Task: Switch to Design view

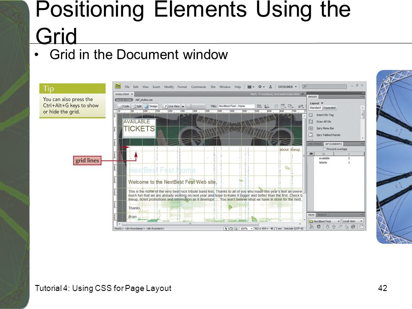Action: (151, 106)
